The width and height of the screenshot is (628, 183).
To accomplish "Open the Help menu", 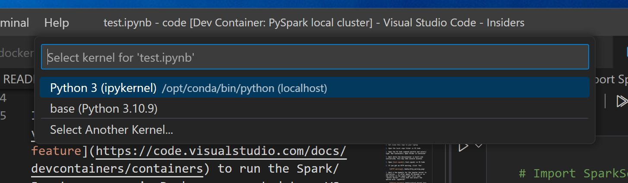I will 57,22.
